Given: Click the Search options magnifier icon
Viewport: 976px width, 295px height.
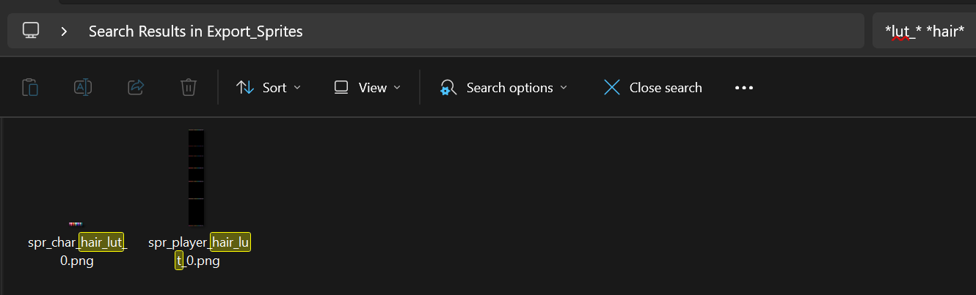Looking at the screenshot, I should click(x=448, y=88).
